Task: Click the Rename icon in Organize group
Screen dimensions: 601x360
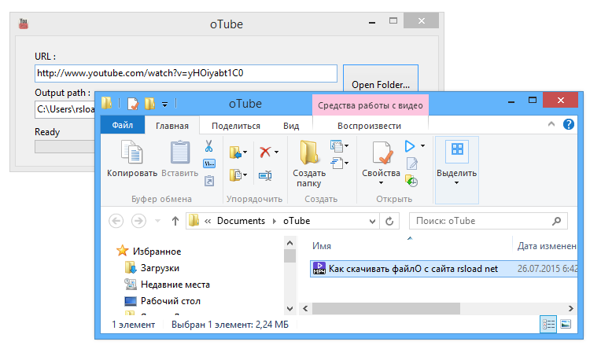Action: (265, 175)
